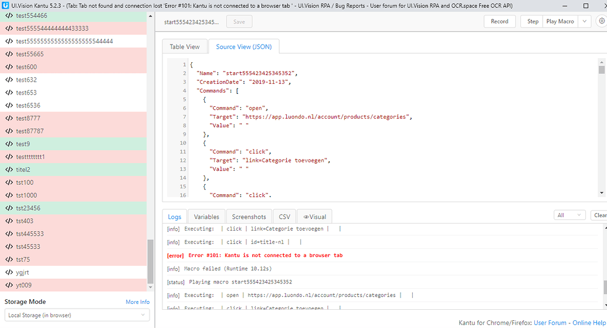Click the code icon beside test9

tap(9, 144)
